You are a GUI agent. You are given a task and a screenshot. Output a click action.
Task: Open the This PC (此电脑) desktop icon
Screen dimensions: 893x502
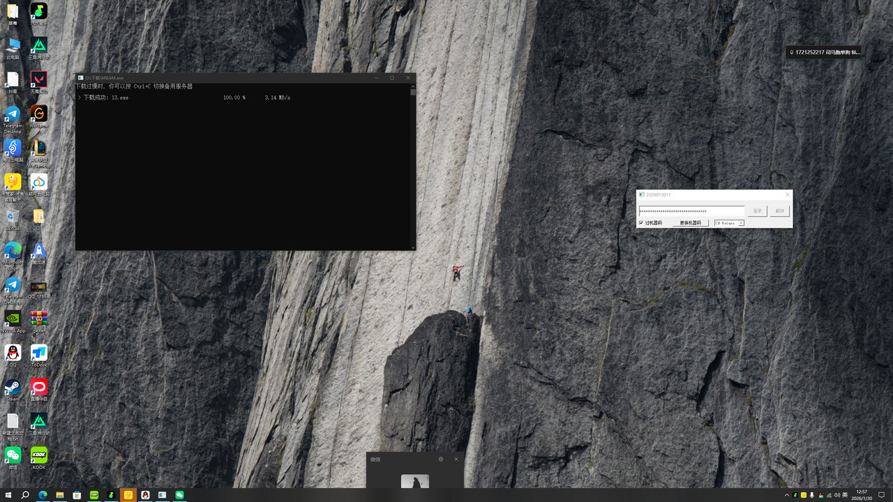(x=13, y=49)
